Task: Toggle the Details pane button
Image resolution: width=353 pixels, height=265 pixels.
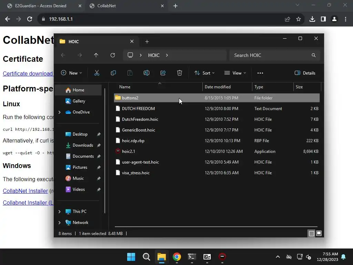Action: pos(305,73)
